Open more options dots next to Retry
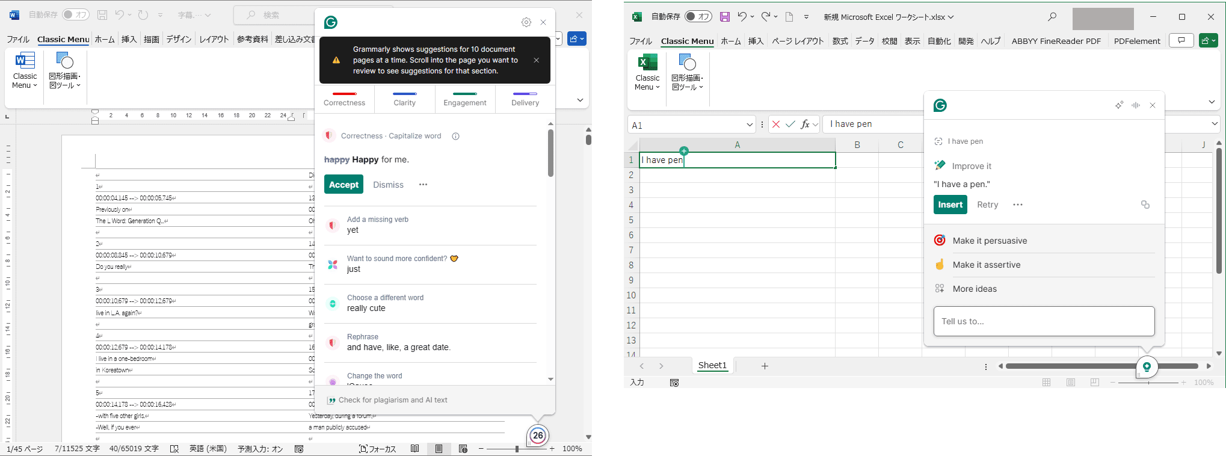This screenshot has width=1226, height=456. point(1018,205)
